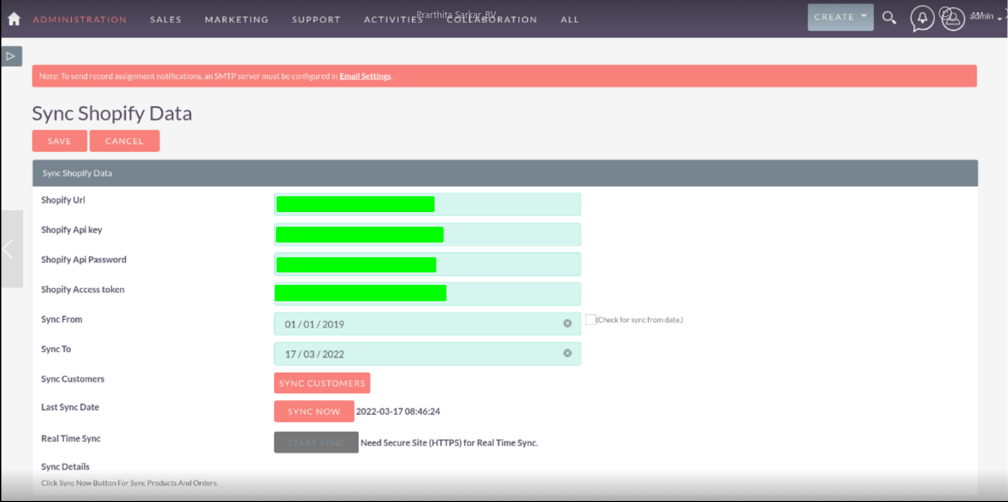This screenshot has height=502, width=1008.
Task: Click the Sync Details label
Action: coord(65,466)
